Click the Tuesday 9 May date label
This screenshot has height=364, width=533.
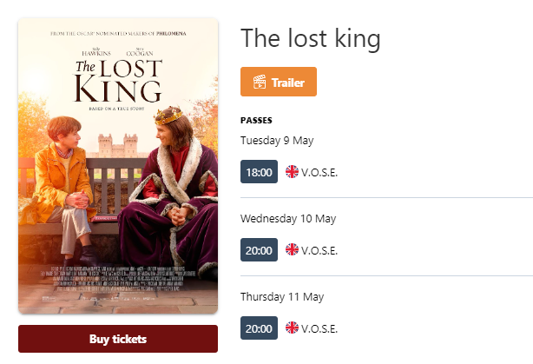277,141
